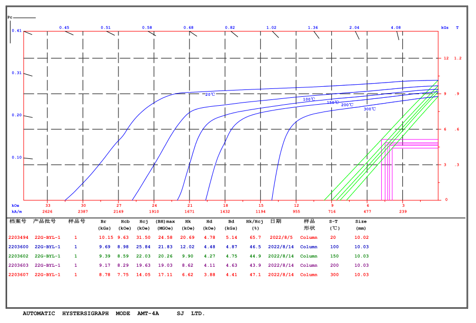Viewport: 476px width, 323px height.
Task: Click (BH)max value 21.83
Action: pos(165,247)
